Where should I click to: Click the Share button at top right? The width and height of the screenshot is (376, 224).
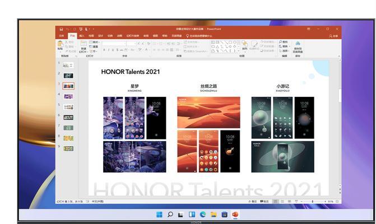pos(333,36)
